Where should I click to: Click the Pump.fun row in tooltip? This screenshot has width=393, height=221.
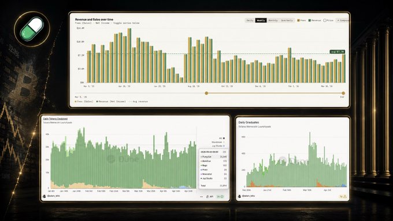click(x=213, y=157)
